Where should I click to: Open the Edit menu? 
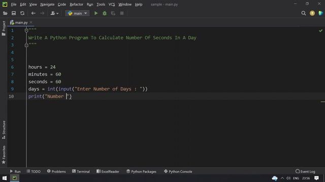point(23,5)
